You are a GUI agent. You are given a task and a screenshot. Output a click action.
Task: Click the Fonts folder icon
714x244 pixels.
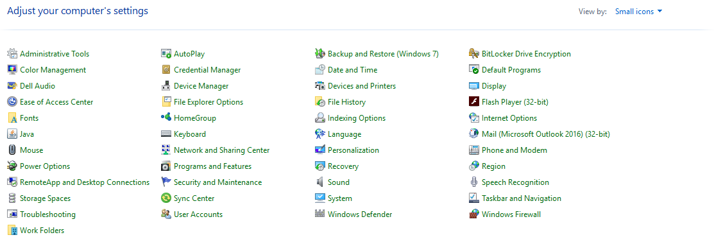pos(12,118)
